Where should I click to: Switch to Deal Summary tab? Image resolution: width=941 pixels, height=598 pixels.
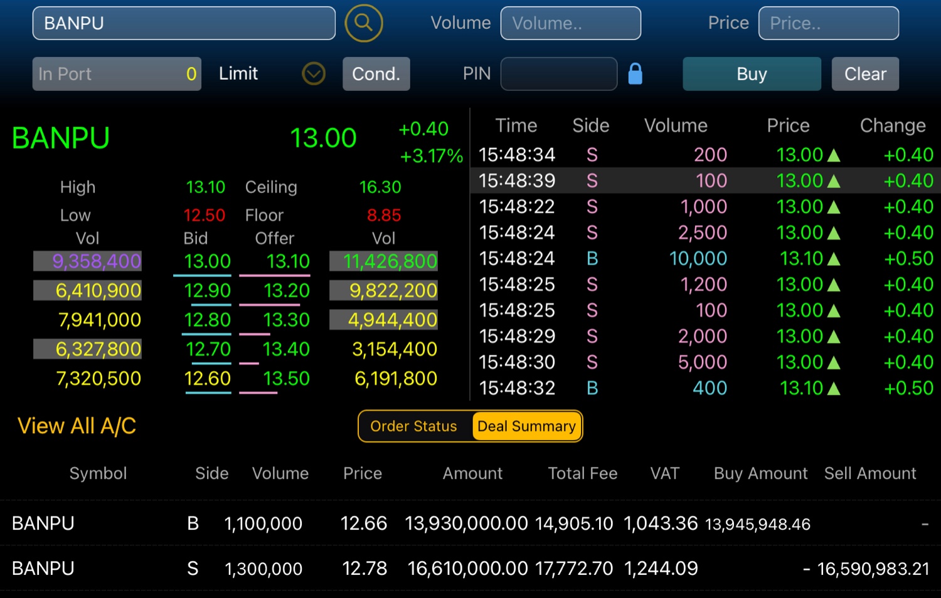[526, 426]
